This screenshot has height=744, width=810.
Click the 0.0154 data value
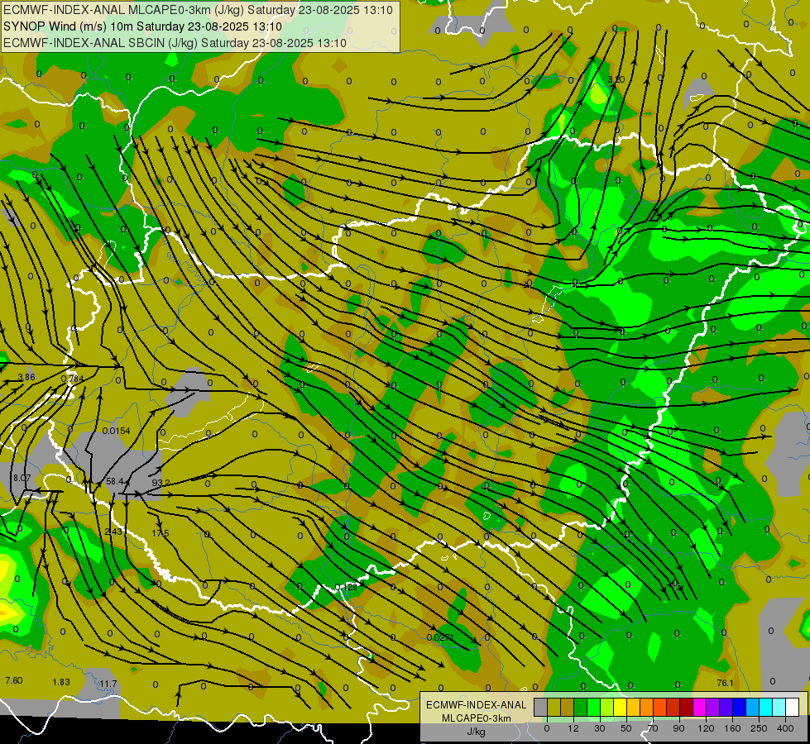pyautogui.click(x=116, y=431)
